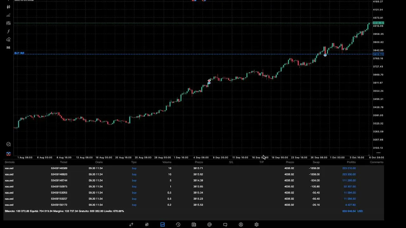Click the BUY order level label on chart
Image resolution: width=406 pixels, height=228 pixels.
[x=19, y=53]
